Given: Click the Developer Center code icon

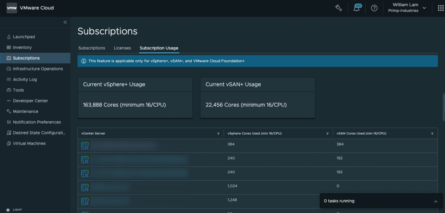Looking at the screenshot, I should [x=9, y=101].
